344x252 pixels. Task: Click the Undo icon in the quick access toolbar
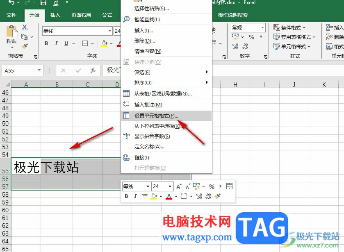coord(11,2)
